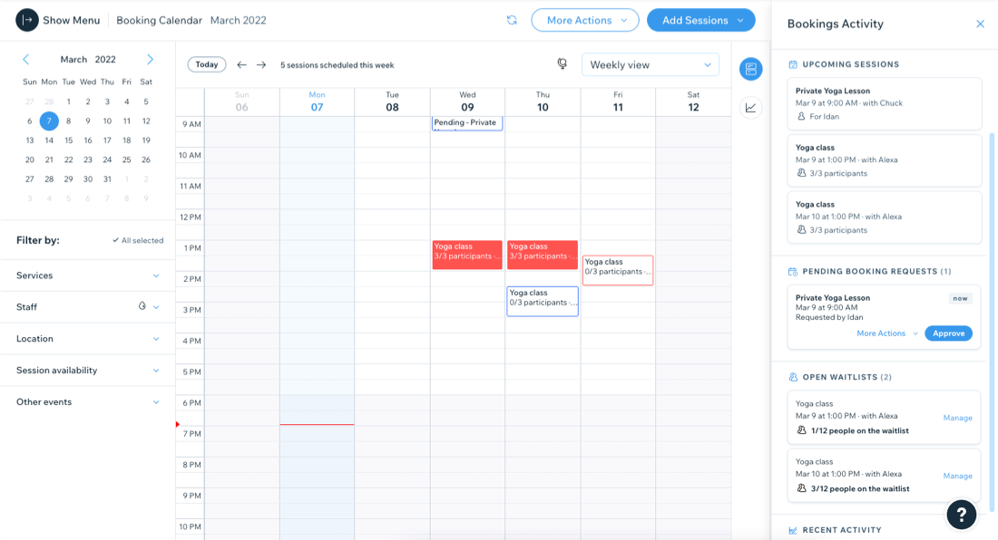This screenshot has height=540, width=998.
Task: Click '5 sessions scheduled this week' text
Action: click(x=338, y=65)
